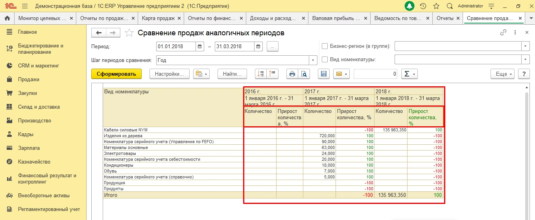This screenshot has width=535, height=220.
Task: Expand the sum function Σ dropdown
Action: [409, 74]
